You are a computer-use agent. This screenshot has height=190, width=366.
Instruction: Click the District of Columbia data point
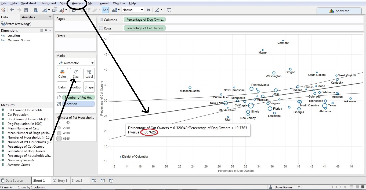click(x=121, y=157)
